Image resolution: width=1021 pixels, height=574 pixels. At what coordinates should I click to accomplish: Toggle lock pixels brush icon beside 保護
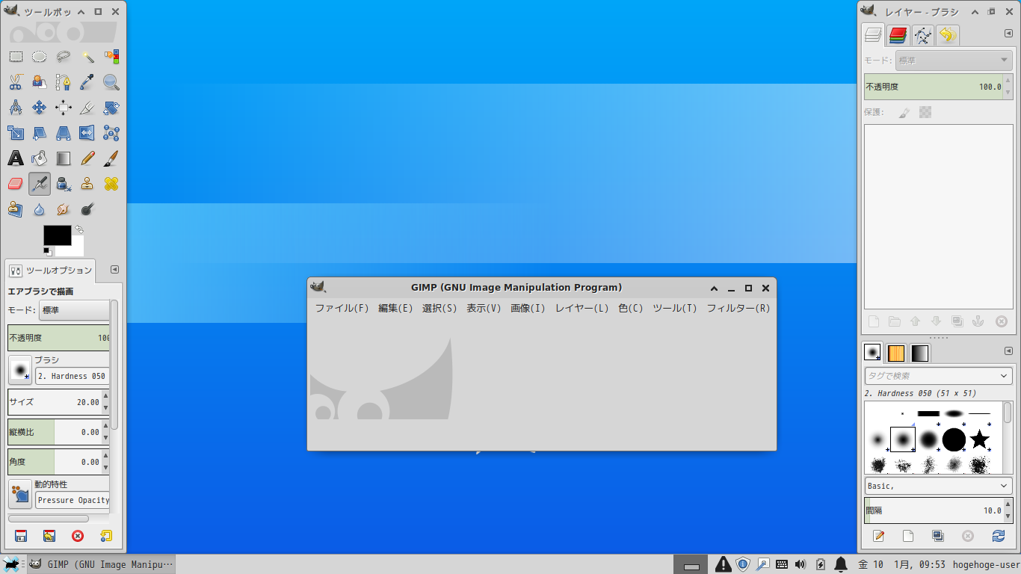click(x=904, y=113)
